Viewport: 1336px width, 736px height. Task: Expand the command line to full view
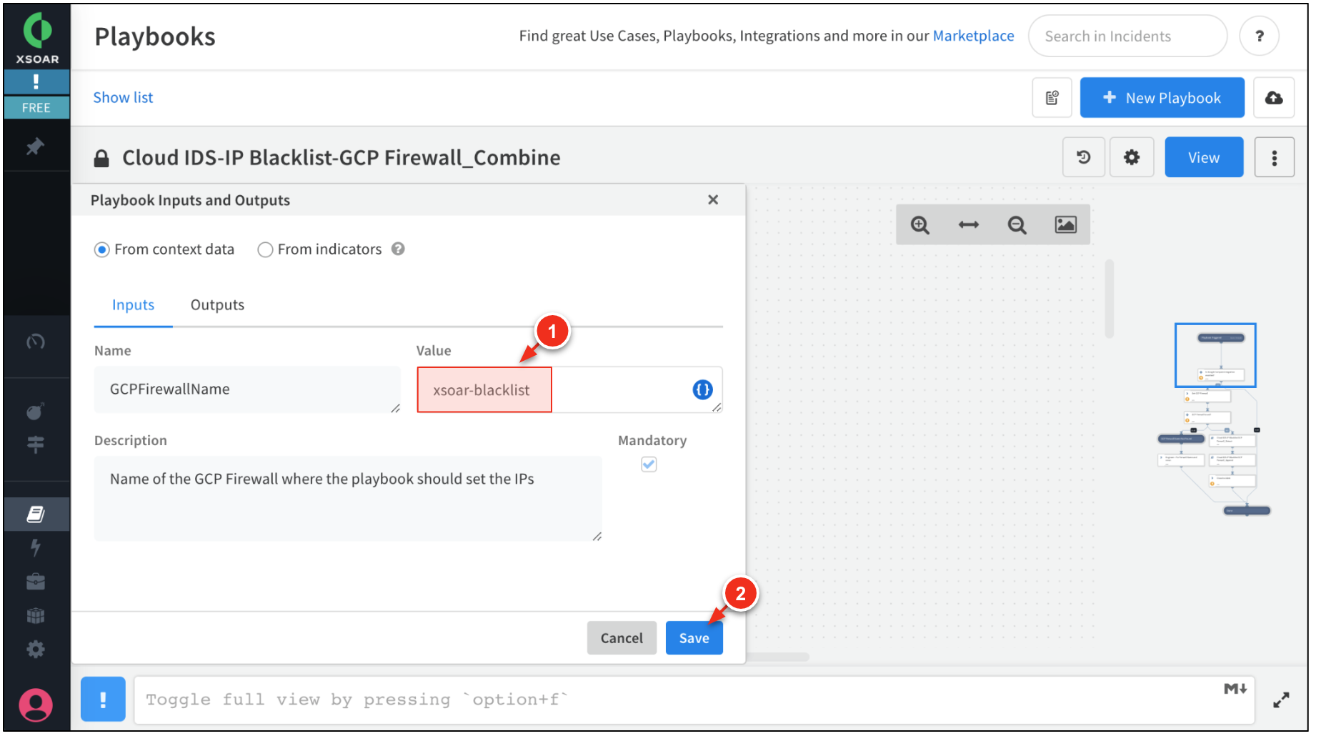1281,700
